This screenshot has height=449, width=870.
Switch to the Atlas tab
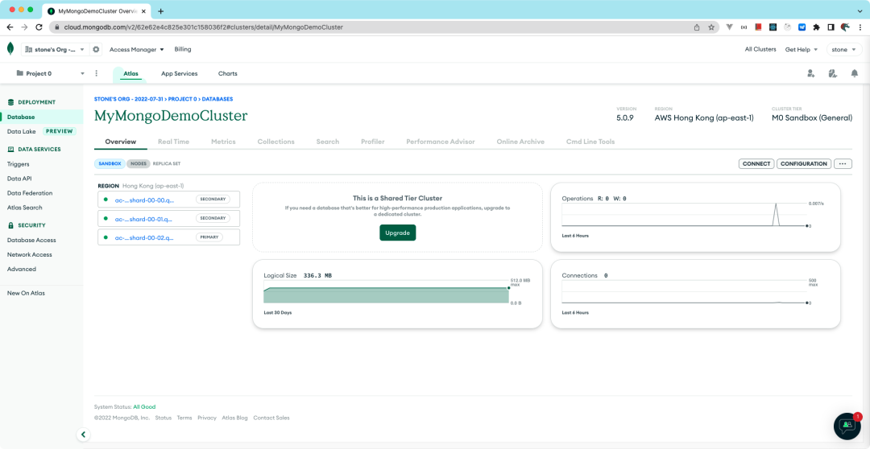coord(131,73)
